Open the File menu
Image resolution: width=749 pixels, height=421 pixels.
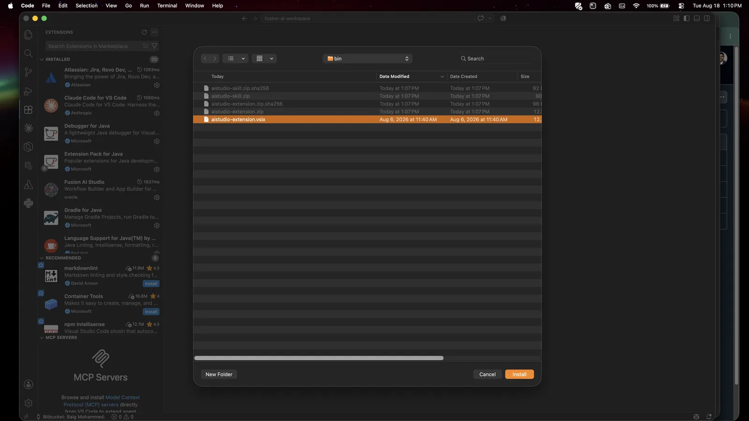coord(46,6)
